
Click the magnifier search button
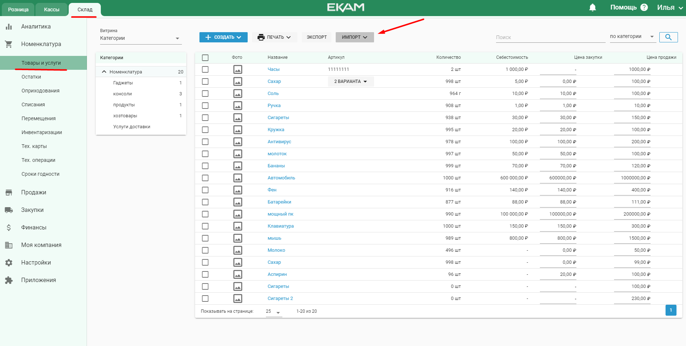coord(668,37)
